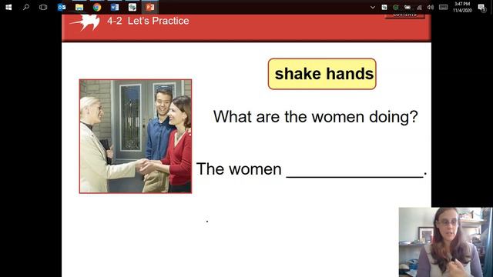Viewport: 493px width, 277px height.
Task: Launch Google Chrome from the taskbar
Action: 97,7
